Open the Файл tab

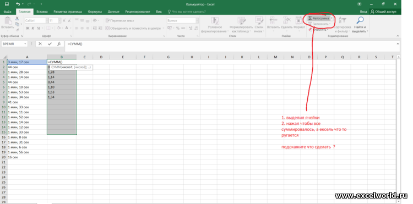click(8, 12)
